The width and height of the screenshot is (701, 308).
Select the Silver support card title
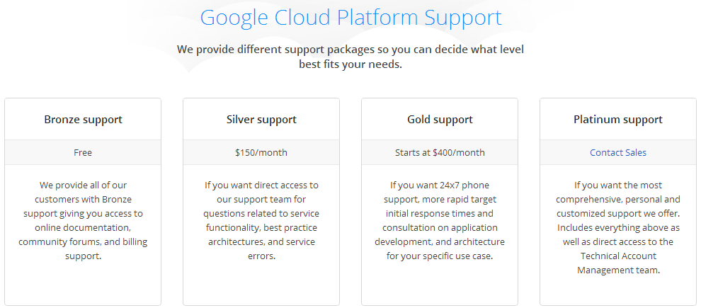click(x=261, y=120)
